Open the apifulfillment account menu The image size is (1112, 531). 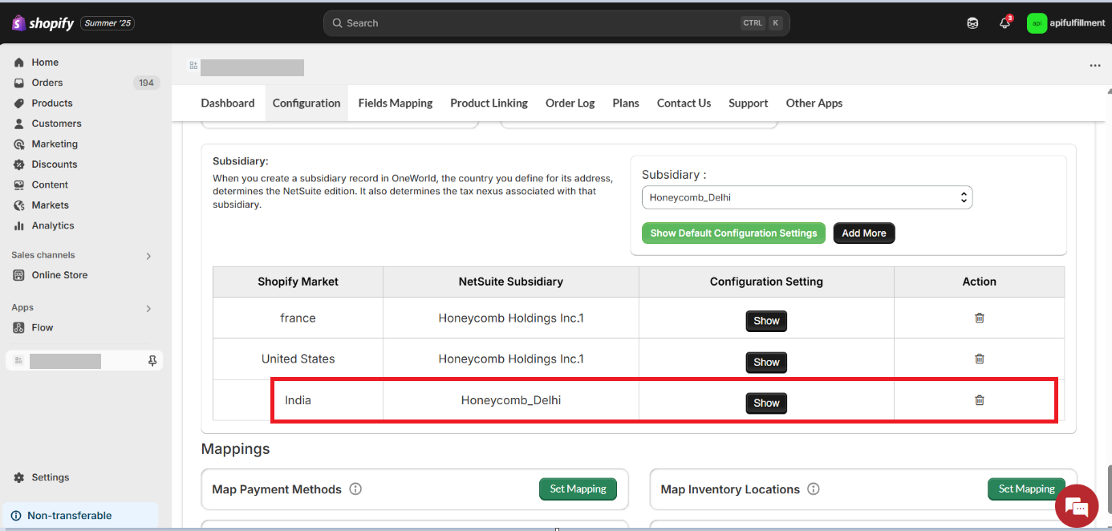click(x=1065, y=23)
